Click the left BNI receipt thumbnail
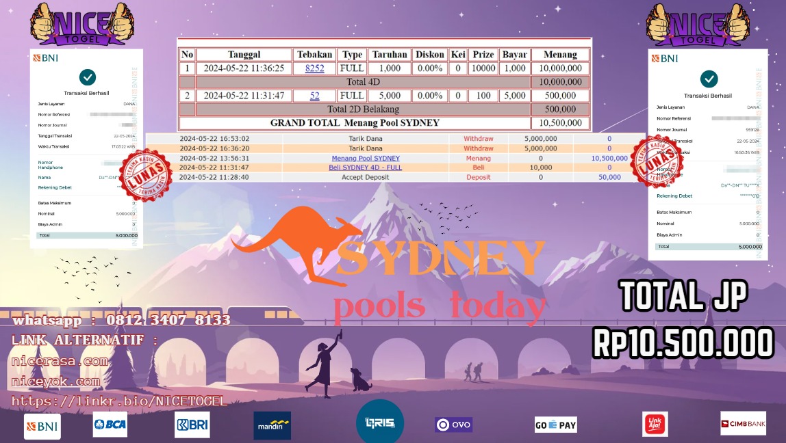The height and width of the screenshot is (443, 786). (87, 148)
